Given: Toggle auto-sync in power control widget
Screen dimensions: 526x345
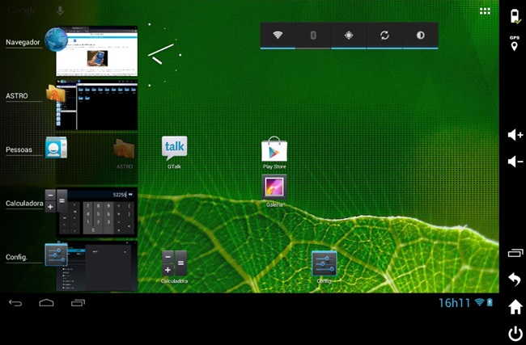Looking at the screenshot, I should coord(384,36).
